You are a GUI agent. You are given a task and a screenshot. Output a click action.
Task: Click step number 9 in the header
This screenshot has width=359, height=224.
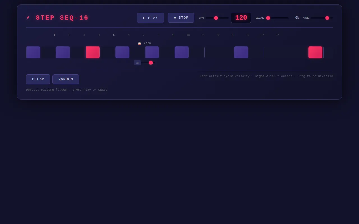[173, 35]
